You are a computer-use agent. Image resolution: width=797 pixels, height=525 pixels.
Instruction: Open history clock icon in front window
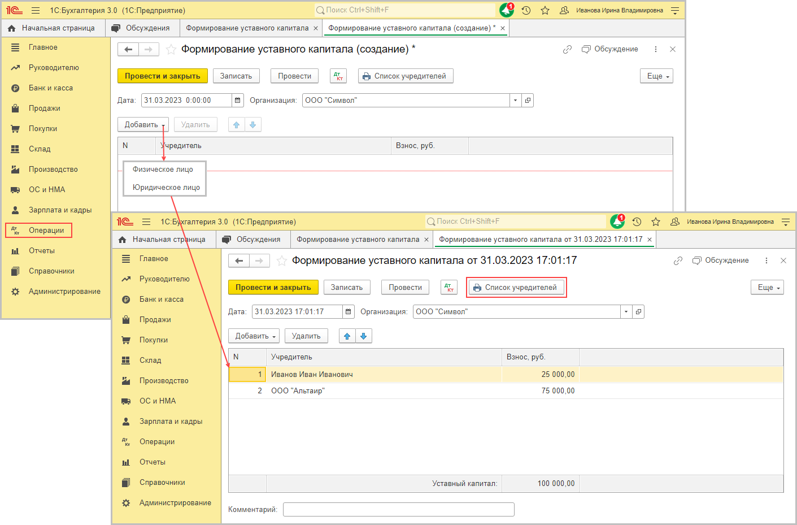click(x=637, y=222)
